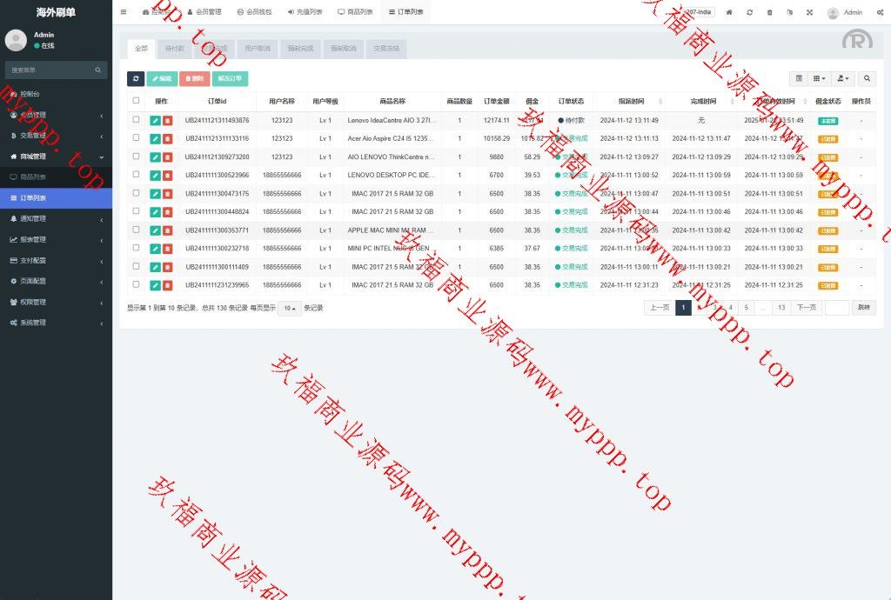This screenshot has width=891, height=600.
Task: Toggle the table card-view icon button
Action: coord(800,79)
